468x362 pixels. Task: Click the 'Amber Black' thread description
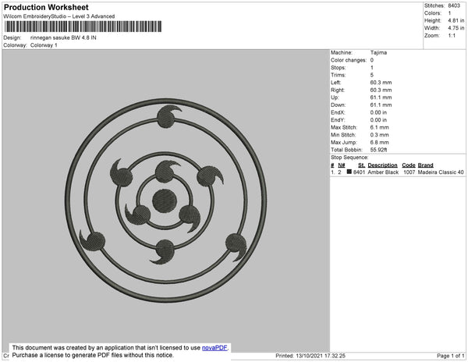(383, 172)
